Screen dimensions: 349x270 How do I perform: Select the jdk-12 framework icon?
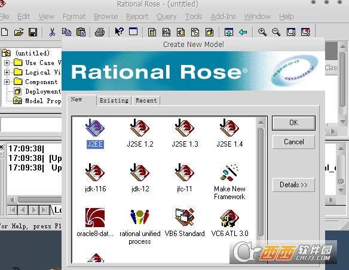pyautogui.click(x=140, y=173)
